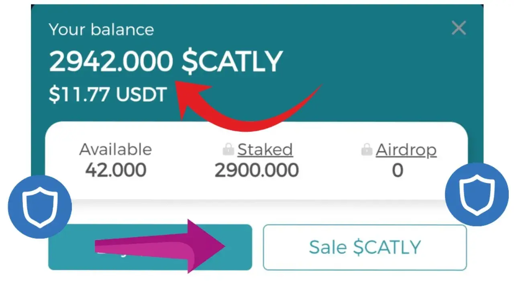Click the lock icon beside Airdrop
This screenshot has height=289, width=514.
(367, 151)
